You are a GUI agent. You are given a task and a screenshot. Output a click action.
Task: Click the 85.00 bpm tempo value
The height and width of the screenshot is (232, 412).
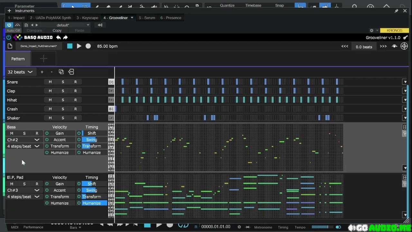coord(107,46)
